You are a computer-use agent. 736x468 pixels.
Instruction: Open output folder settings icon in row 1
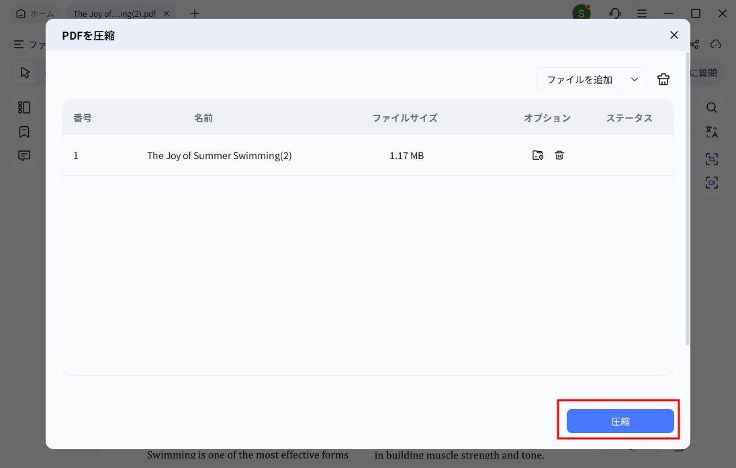point(537,155)
